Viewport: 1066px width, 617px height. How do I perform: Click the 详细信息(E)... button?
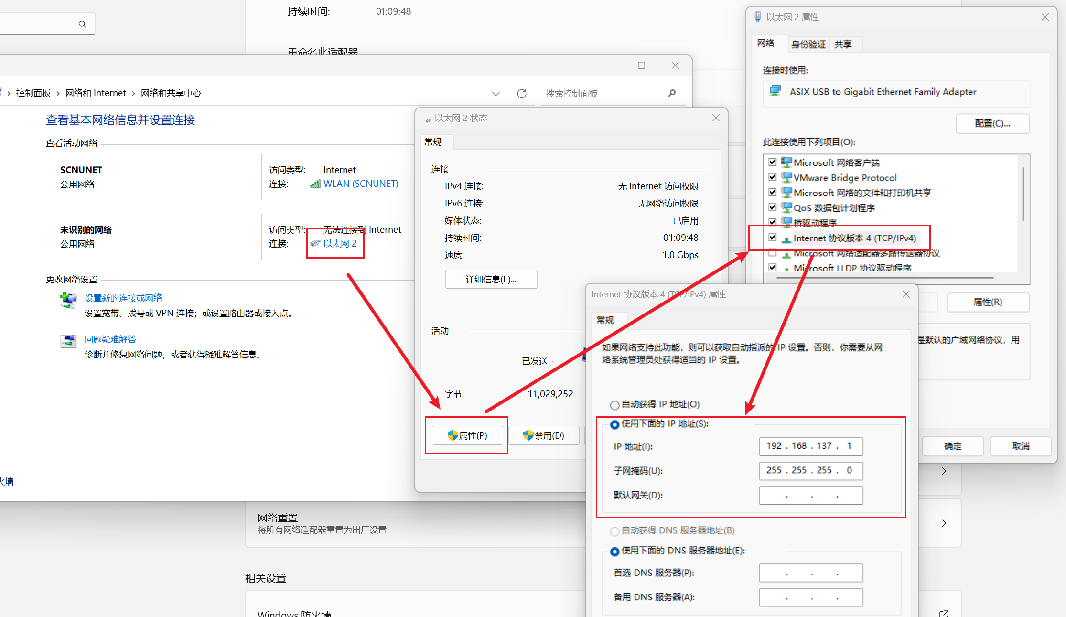(x=491, y=279)
